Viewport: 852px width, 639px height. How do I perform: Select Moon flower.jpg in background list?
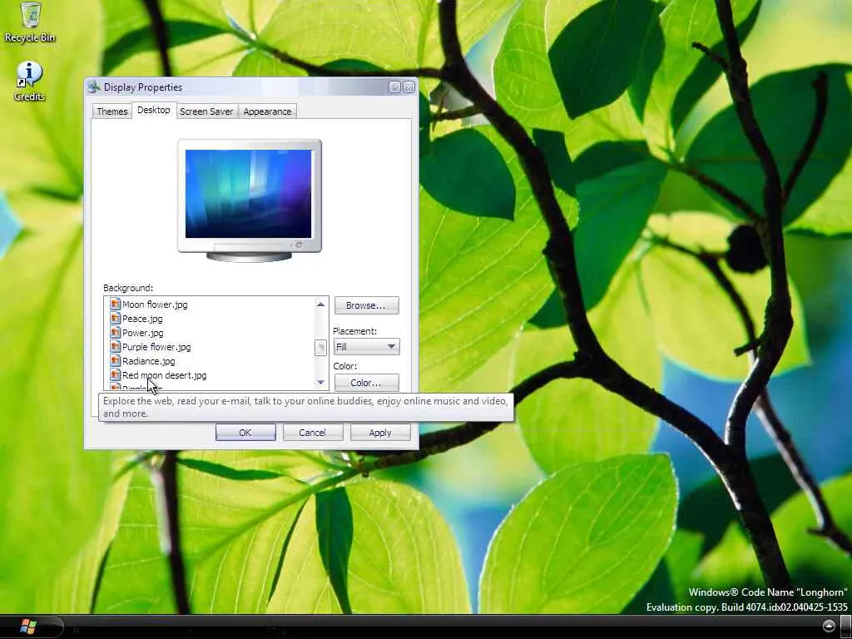point(155,305)
